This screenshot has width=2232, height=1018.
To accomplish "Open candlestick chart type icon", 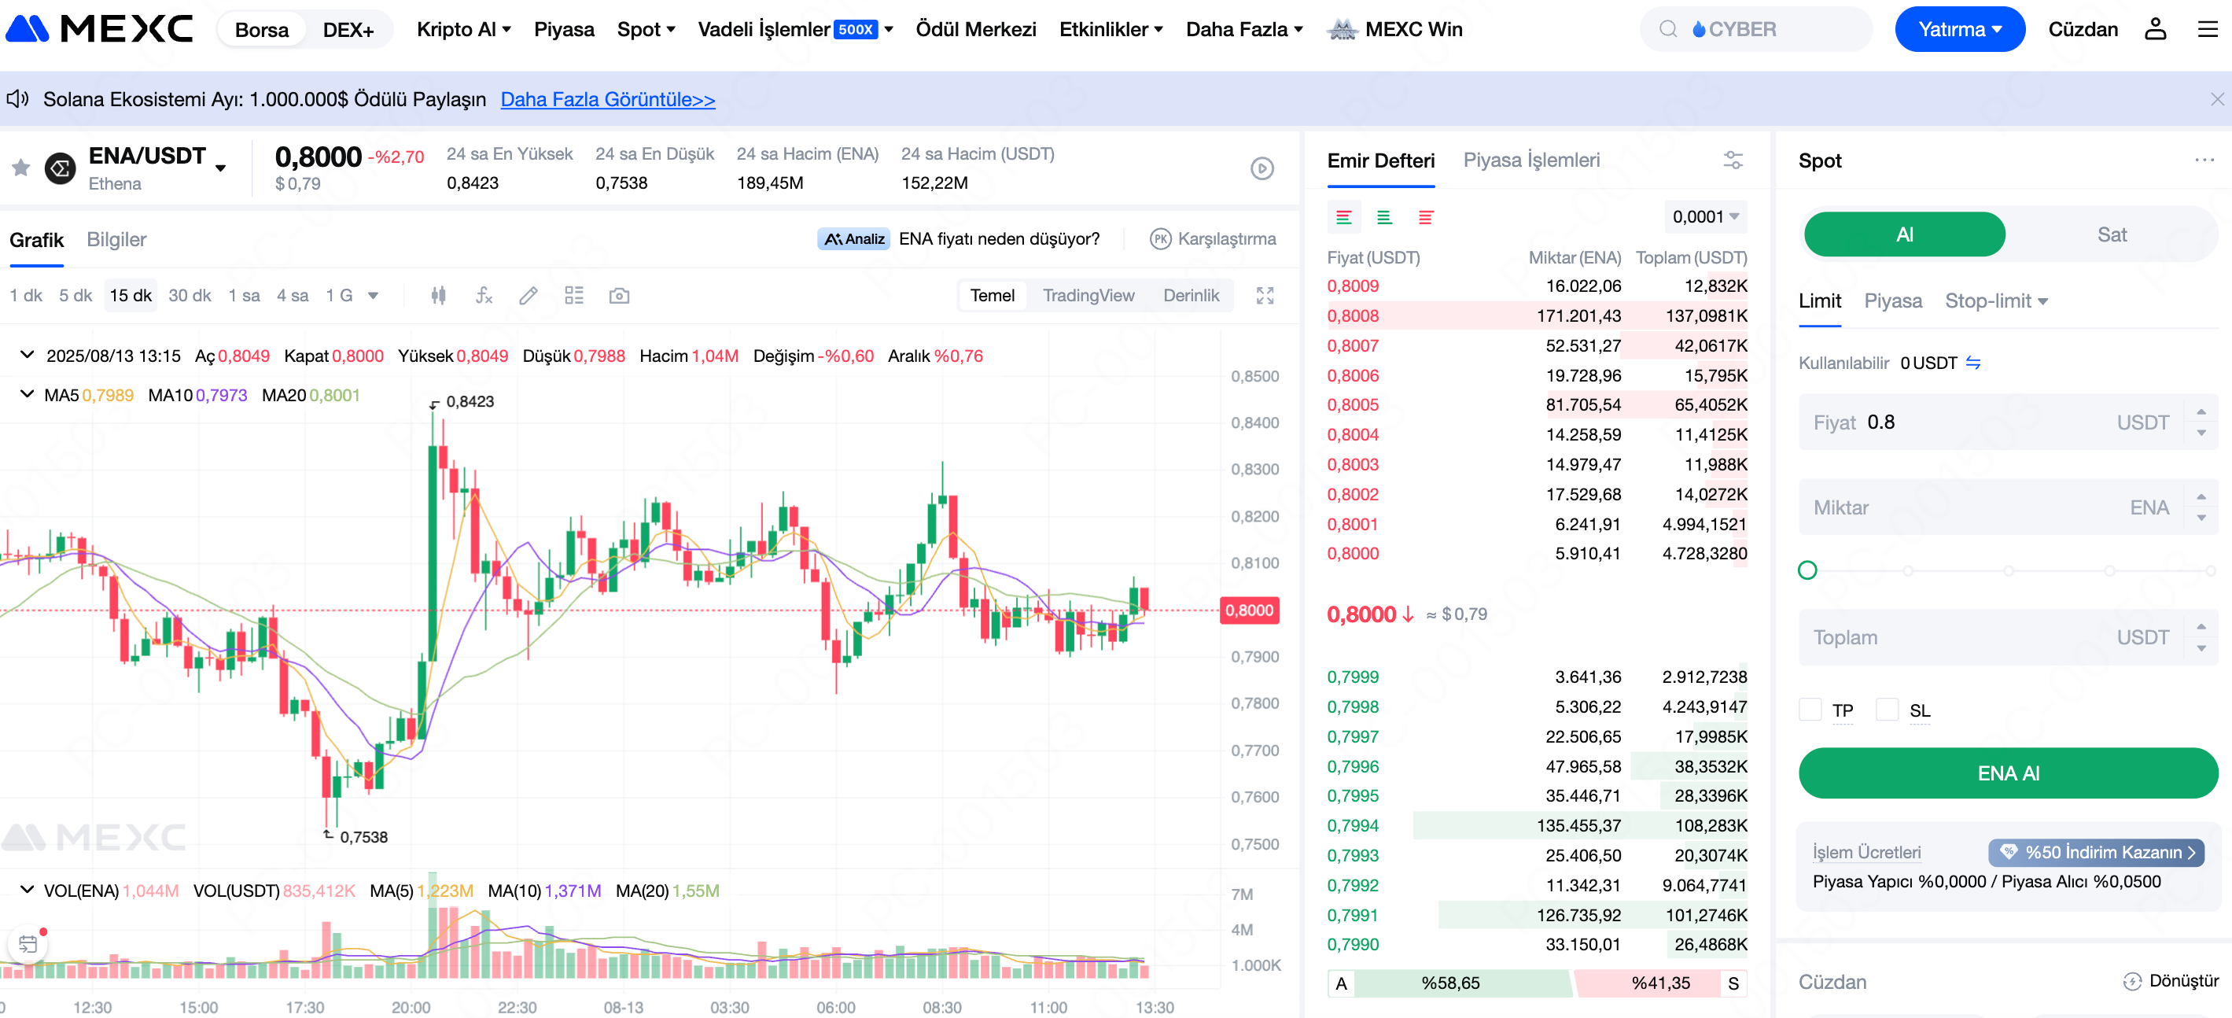I will [x=438, y=296].
